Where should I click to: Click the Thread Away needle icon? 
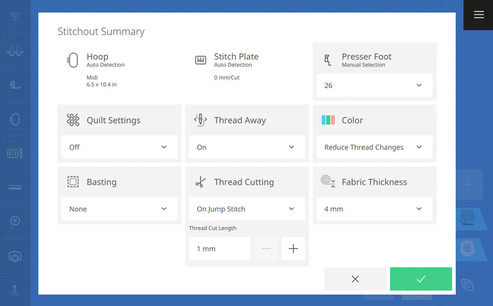coord(200,120)
